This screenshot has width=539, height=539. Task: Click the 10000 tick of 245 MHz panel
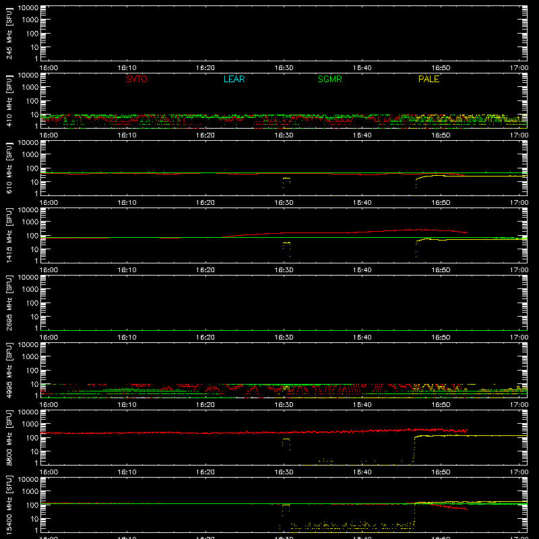point(28,8)
